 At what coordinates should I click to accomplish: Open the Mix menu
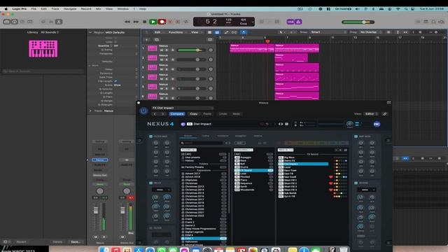98,9
